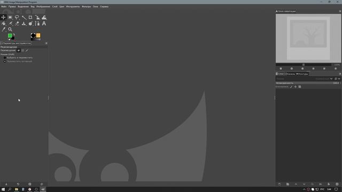Viewport: 342px width, 192px height.
Task: Open Navigation dock tab configuration menu
Action: [x=340, y=11]
